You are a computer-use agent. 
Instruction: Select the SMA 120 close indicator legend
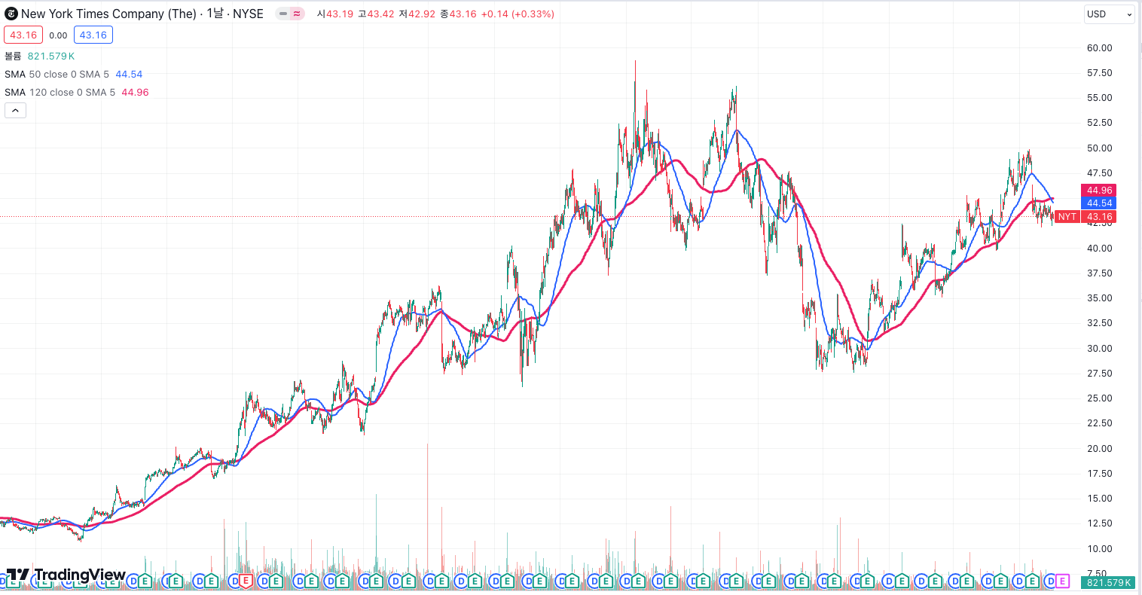coord(60,92)
